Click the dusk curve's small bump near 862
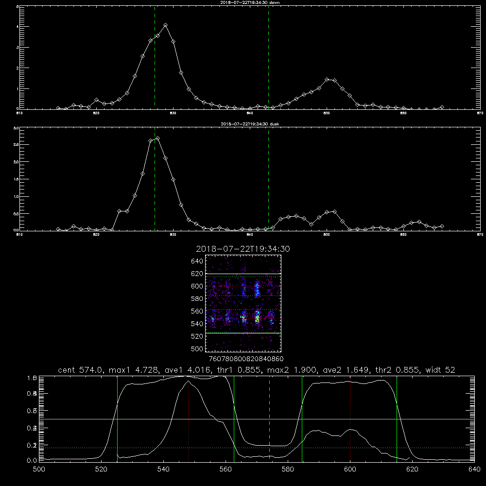Image resolution: width=486 pixels, height=486 pixels. (x=419, y=222)
